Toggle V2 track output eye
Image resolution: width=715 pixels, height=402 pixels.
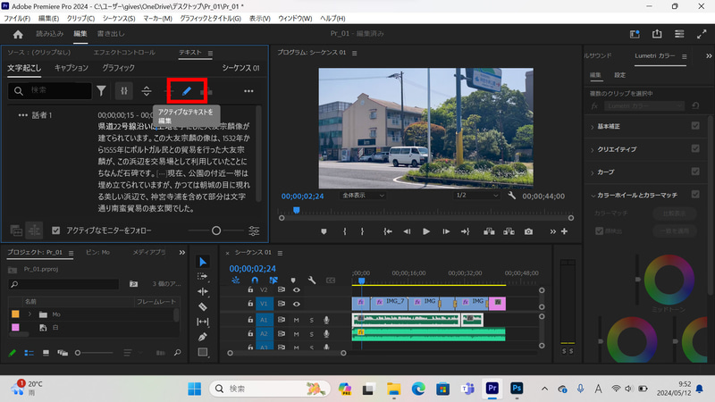[297, 289]
